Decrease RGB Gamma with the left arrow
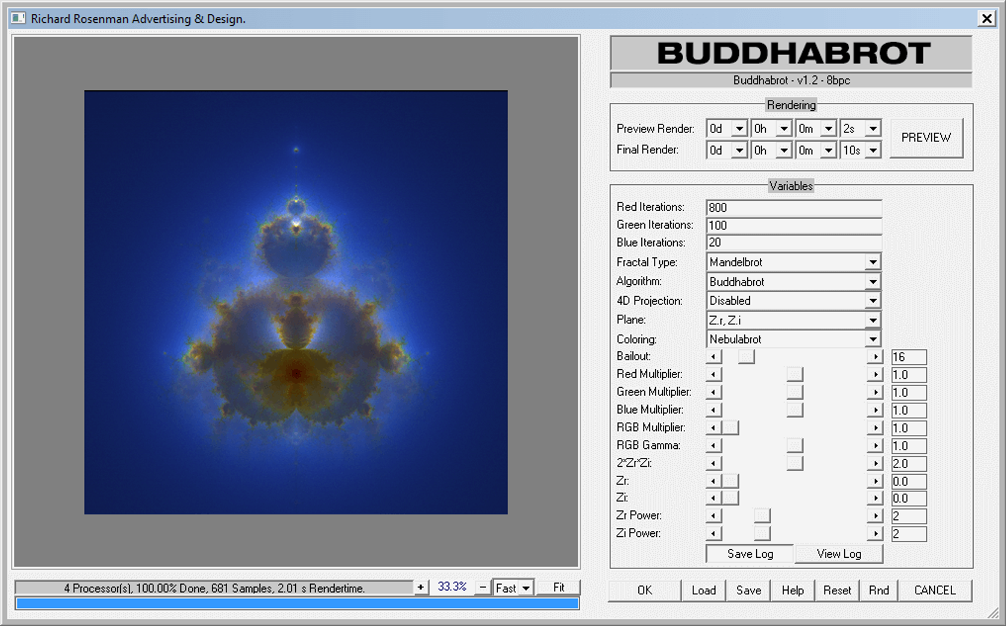This screenshot has width=1006, height=626. click(x=713, y=445)
